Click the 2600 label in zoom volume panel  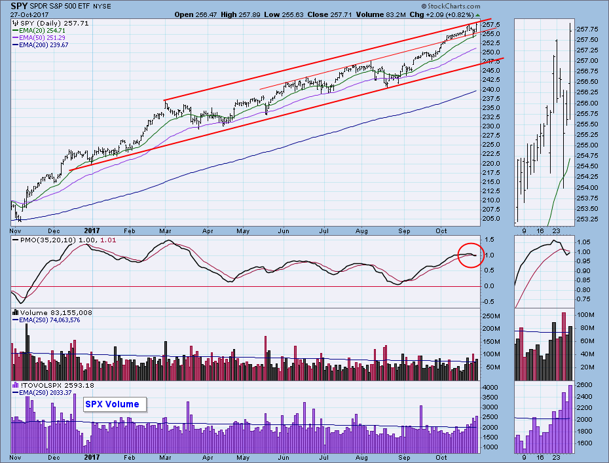[585, 385]
